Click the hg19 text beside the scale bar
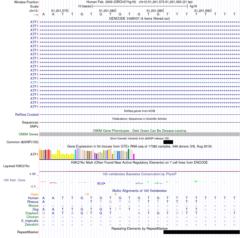This screenshot has height=238, width=240. point(193,6)
